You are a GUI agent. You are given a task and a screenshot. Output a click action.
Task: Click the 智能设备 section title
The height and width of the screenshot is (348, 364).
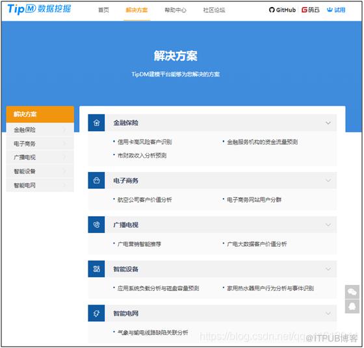(125, 269)
